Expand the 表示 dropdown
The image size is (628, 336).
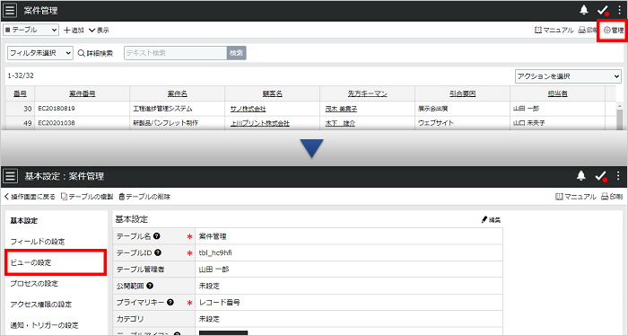click(99, 30)
